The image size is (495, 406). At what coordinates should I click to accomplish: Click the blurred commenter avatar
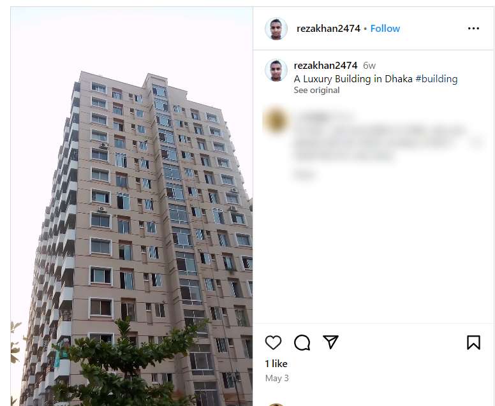click(x=276, y=120)
